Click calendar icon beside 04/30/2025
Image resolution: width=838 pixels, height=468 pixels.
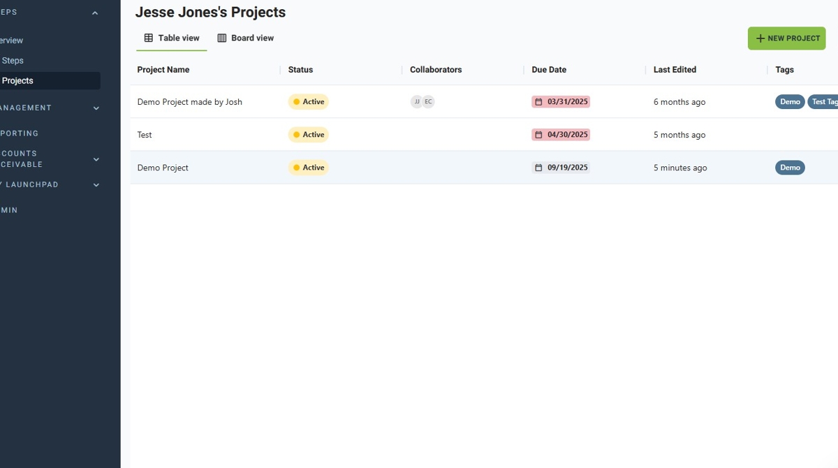[x=538, y=135]
